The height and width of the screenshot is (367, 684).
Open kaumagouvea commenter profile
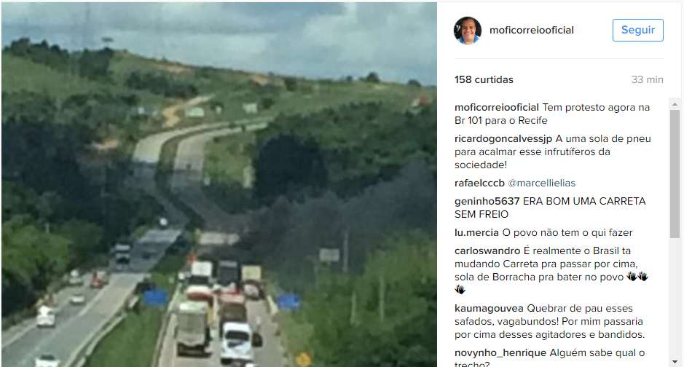click(x=489, y=309)
